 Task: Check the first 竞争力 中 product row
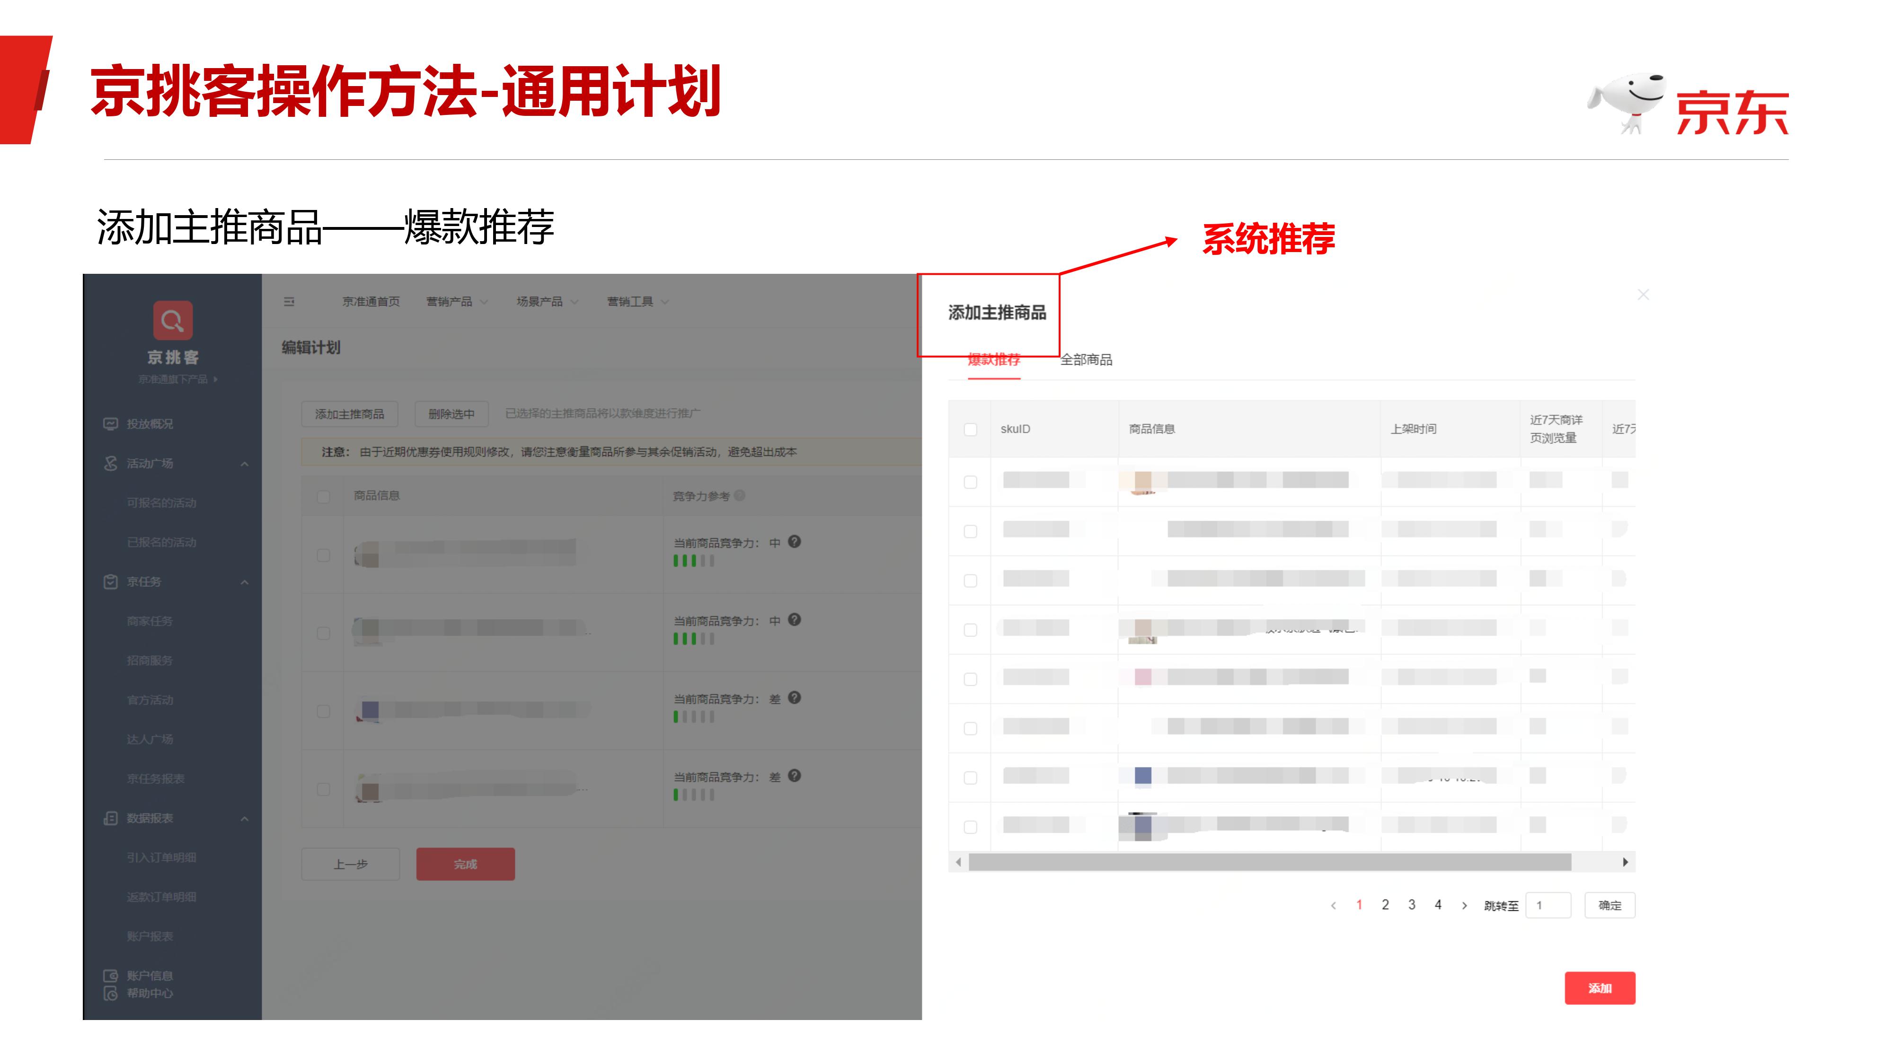[323, 555]
